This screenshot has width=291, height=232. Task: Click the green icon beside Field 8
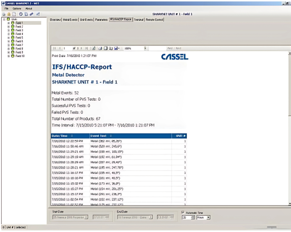pyautogui.click(x=13, y=48)
